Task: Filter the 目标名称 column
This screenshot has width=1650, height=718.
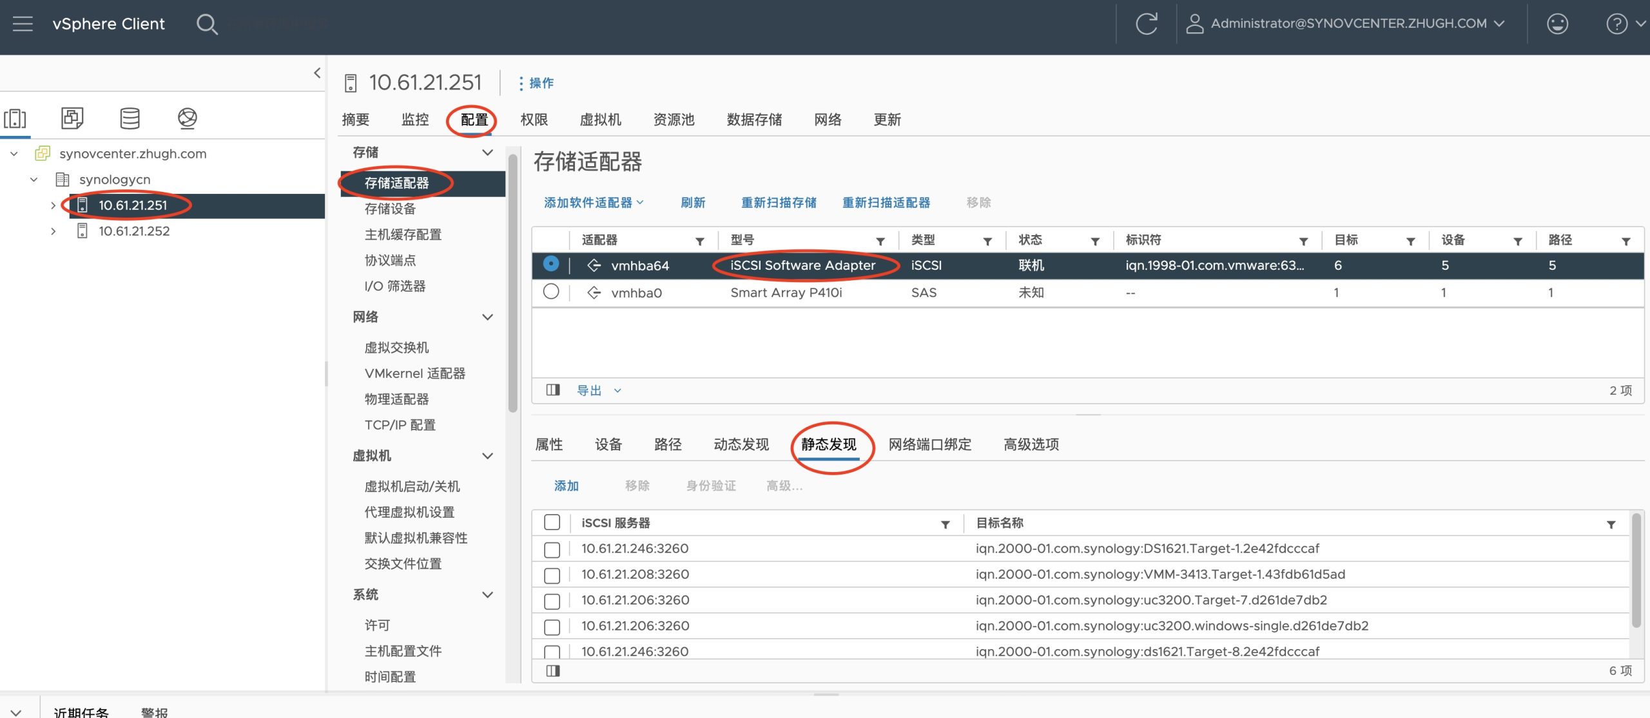Action: (1611, 525)
